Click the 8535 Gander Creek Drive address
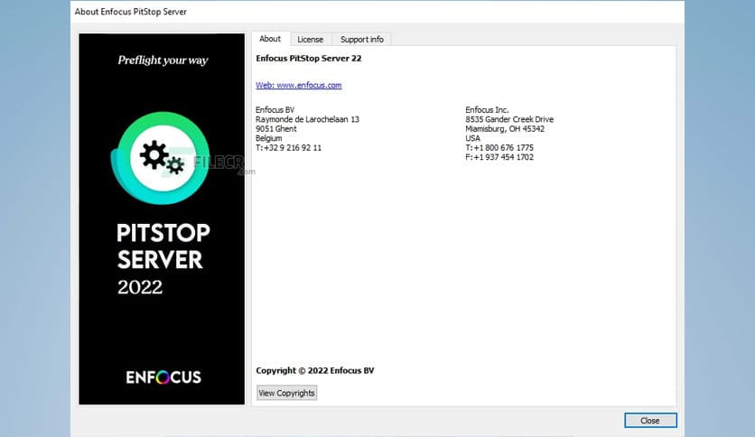 pos(509,119)
